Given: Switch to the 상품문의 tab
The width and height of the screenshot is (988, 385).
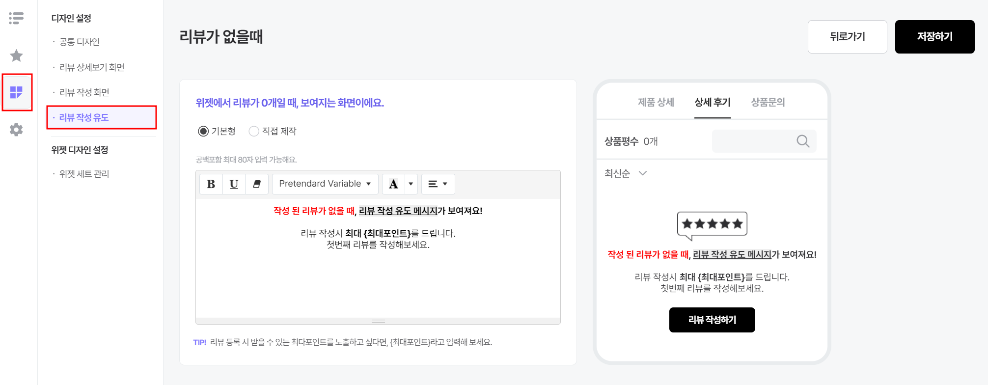Looking at the screenshot, I should pyautogui.click(x=768, y=102).
